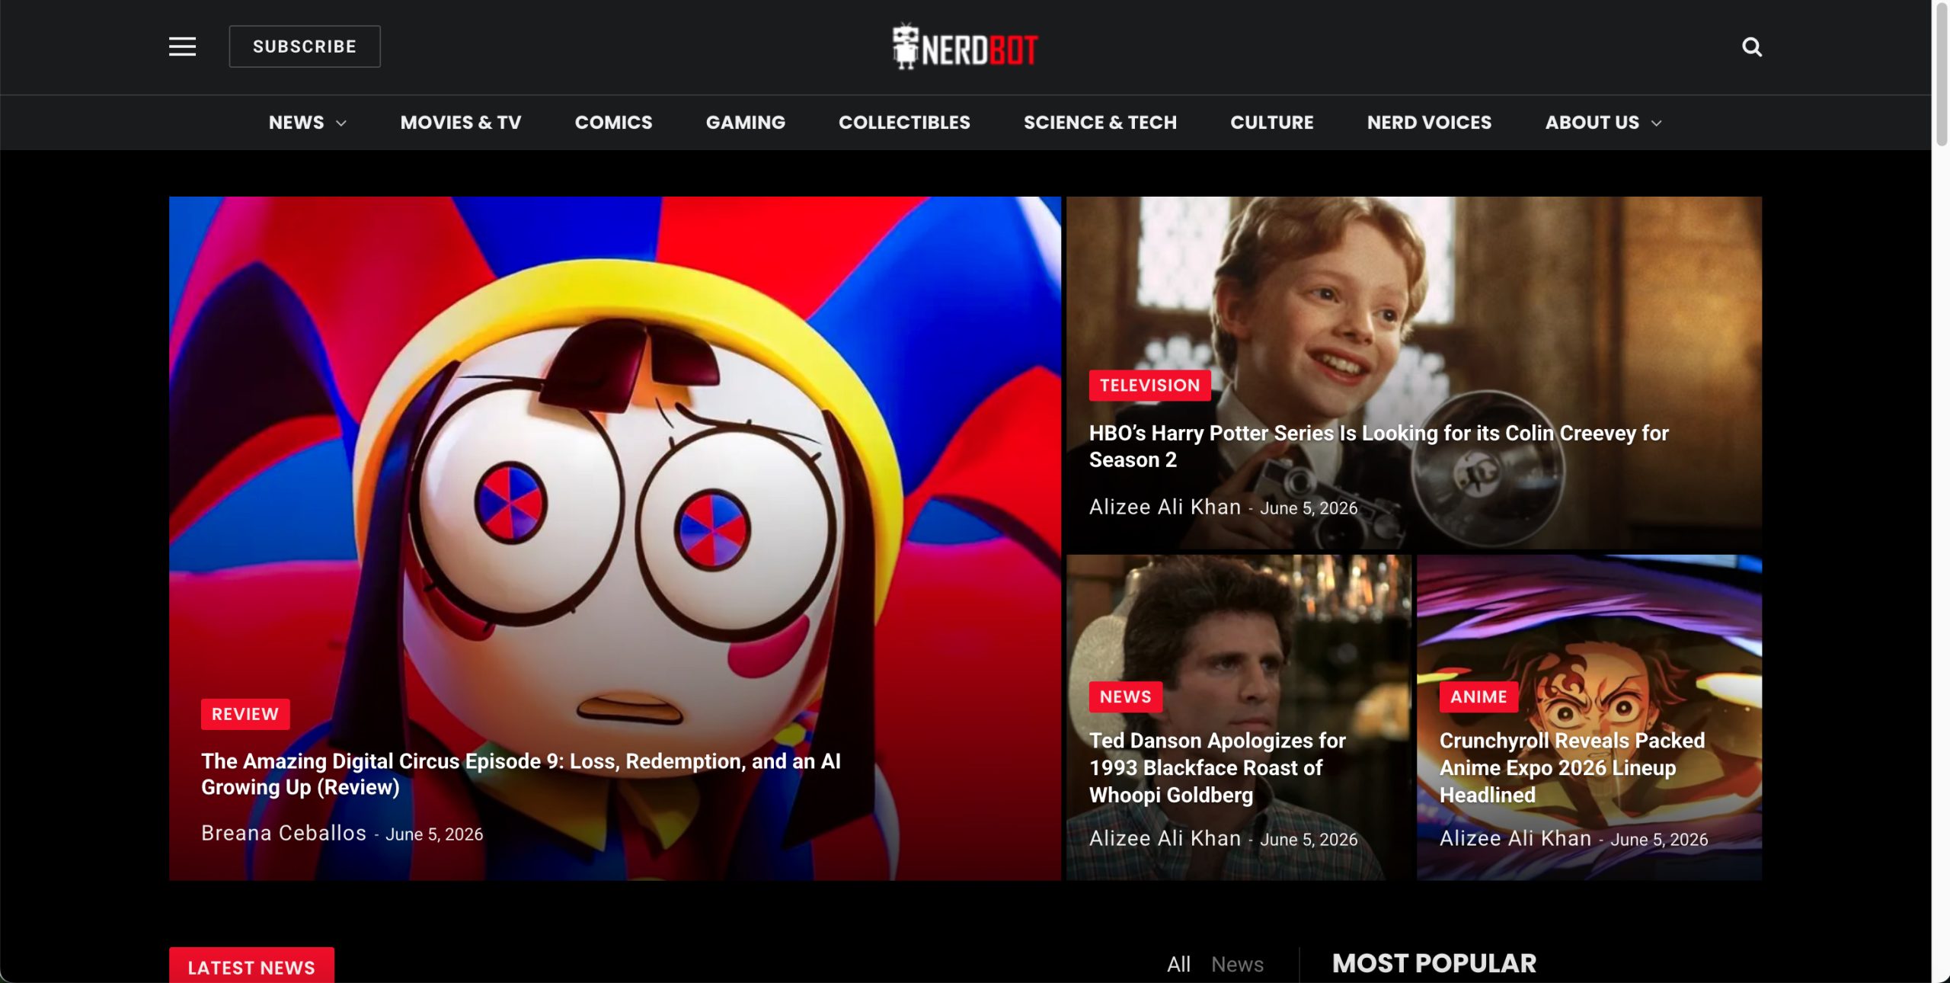
Task: Click author Breana Ceballos
Action: pos(283,833)
